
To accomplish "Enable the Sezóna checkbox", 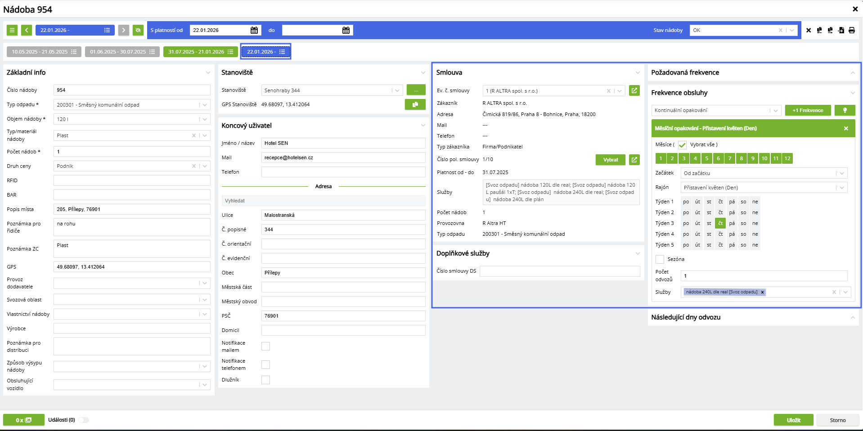I will click(x=660, y=259).
